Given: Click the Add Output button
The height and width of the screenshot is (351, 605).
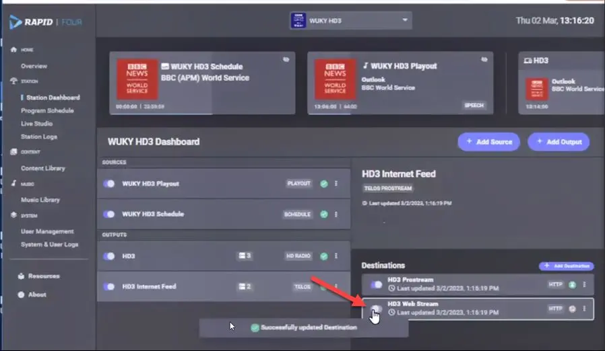Looking at the screenshot, I should [559, 142].
